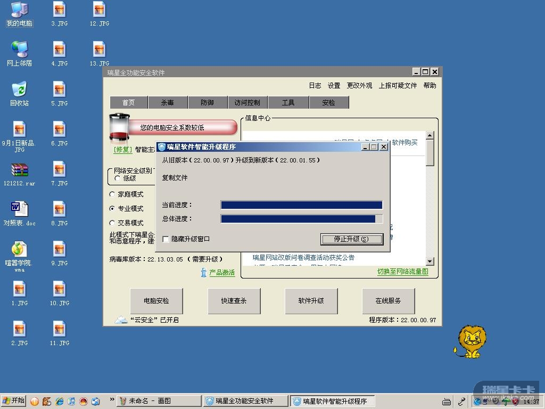The height and width of the screenshot is (409, 545).
Task: Open the 上报可疑文件 menu item
Action: (x=398, y=86)
